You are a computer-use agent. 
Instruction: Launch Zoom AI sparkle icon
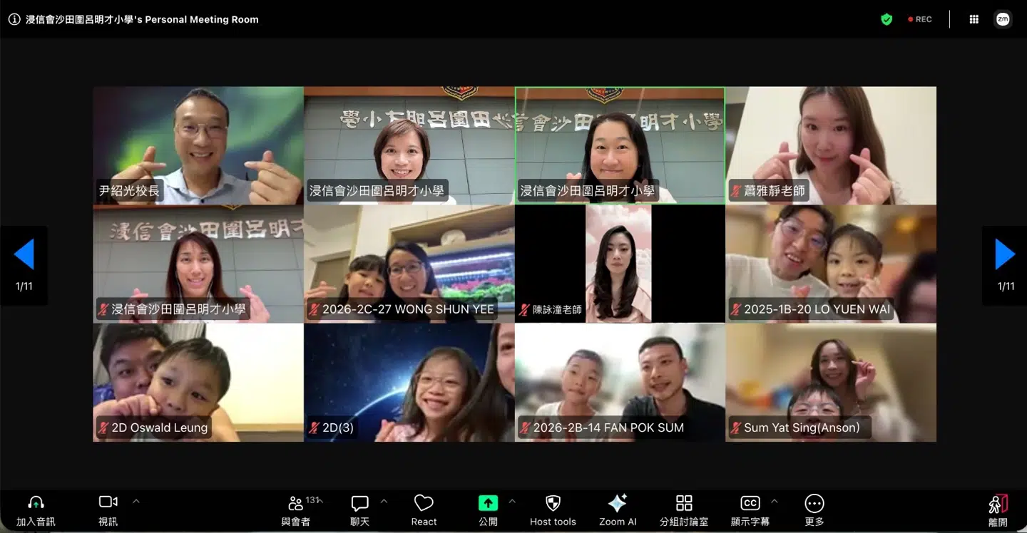click(617, 503)
